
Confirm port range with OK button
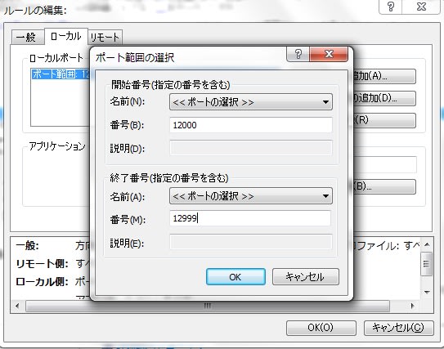[235, 277]
